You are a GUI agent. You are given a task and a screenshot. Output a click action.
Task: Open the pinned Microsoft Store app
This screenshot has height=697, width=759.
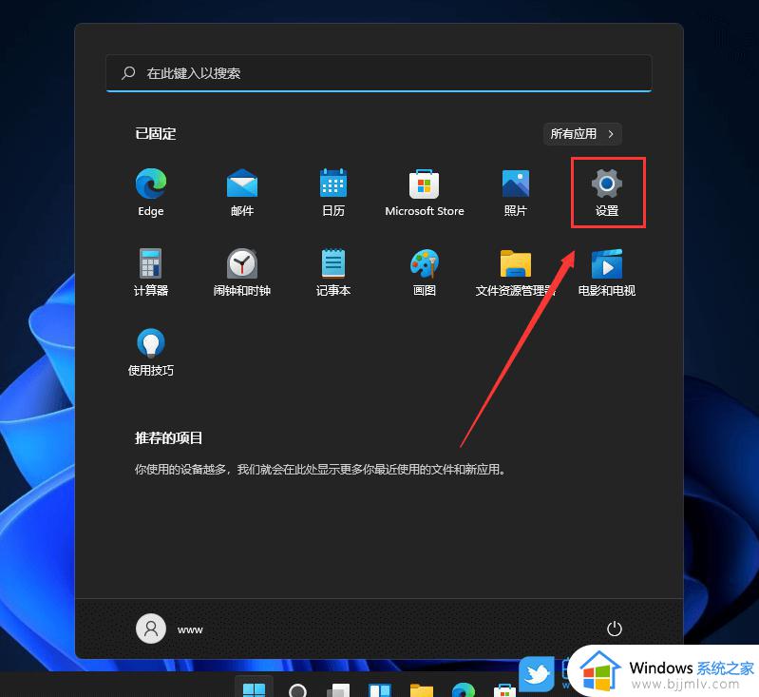coord(424,192)
